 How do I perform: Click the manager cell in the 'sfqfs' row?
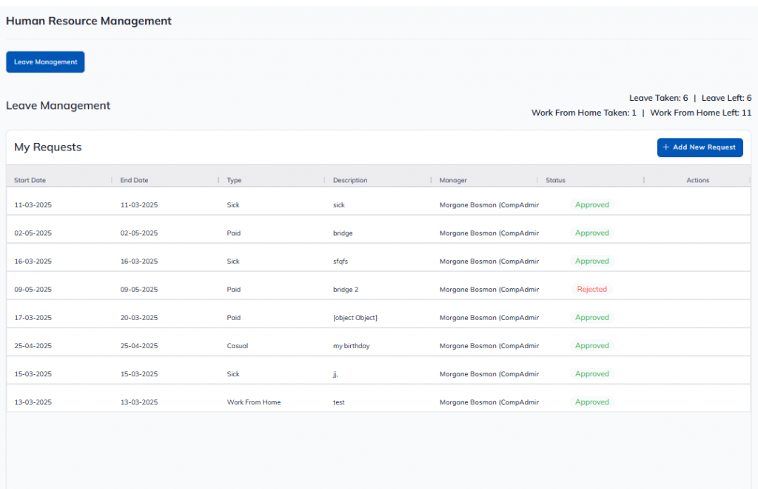[489, 262]
